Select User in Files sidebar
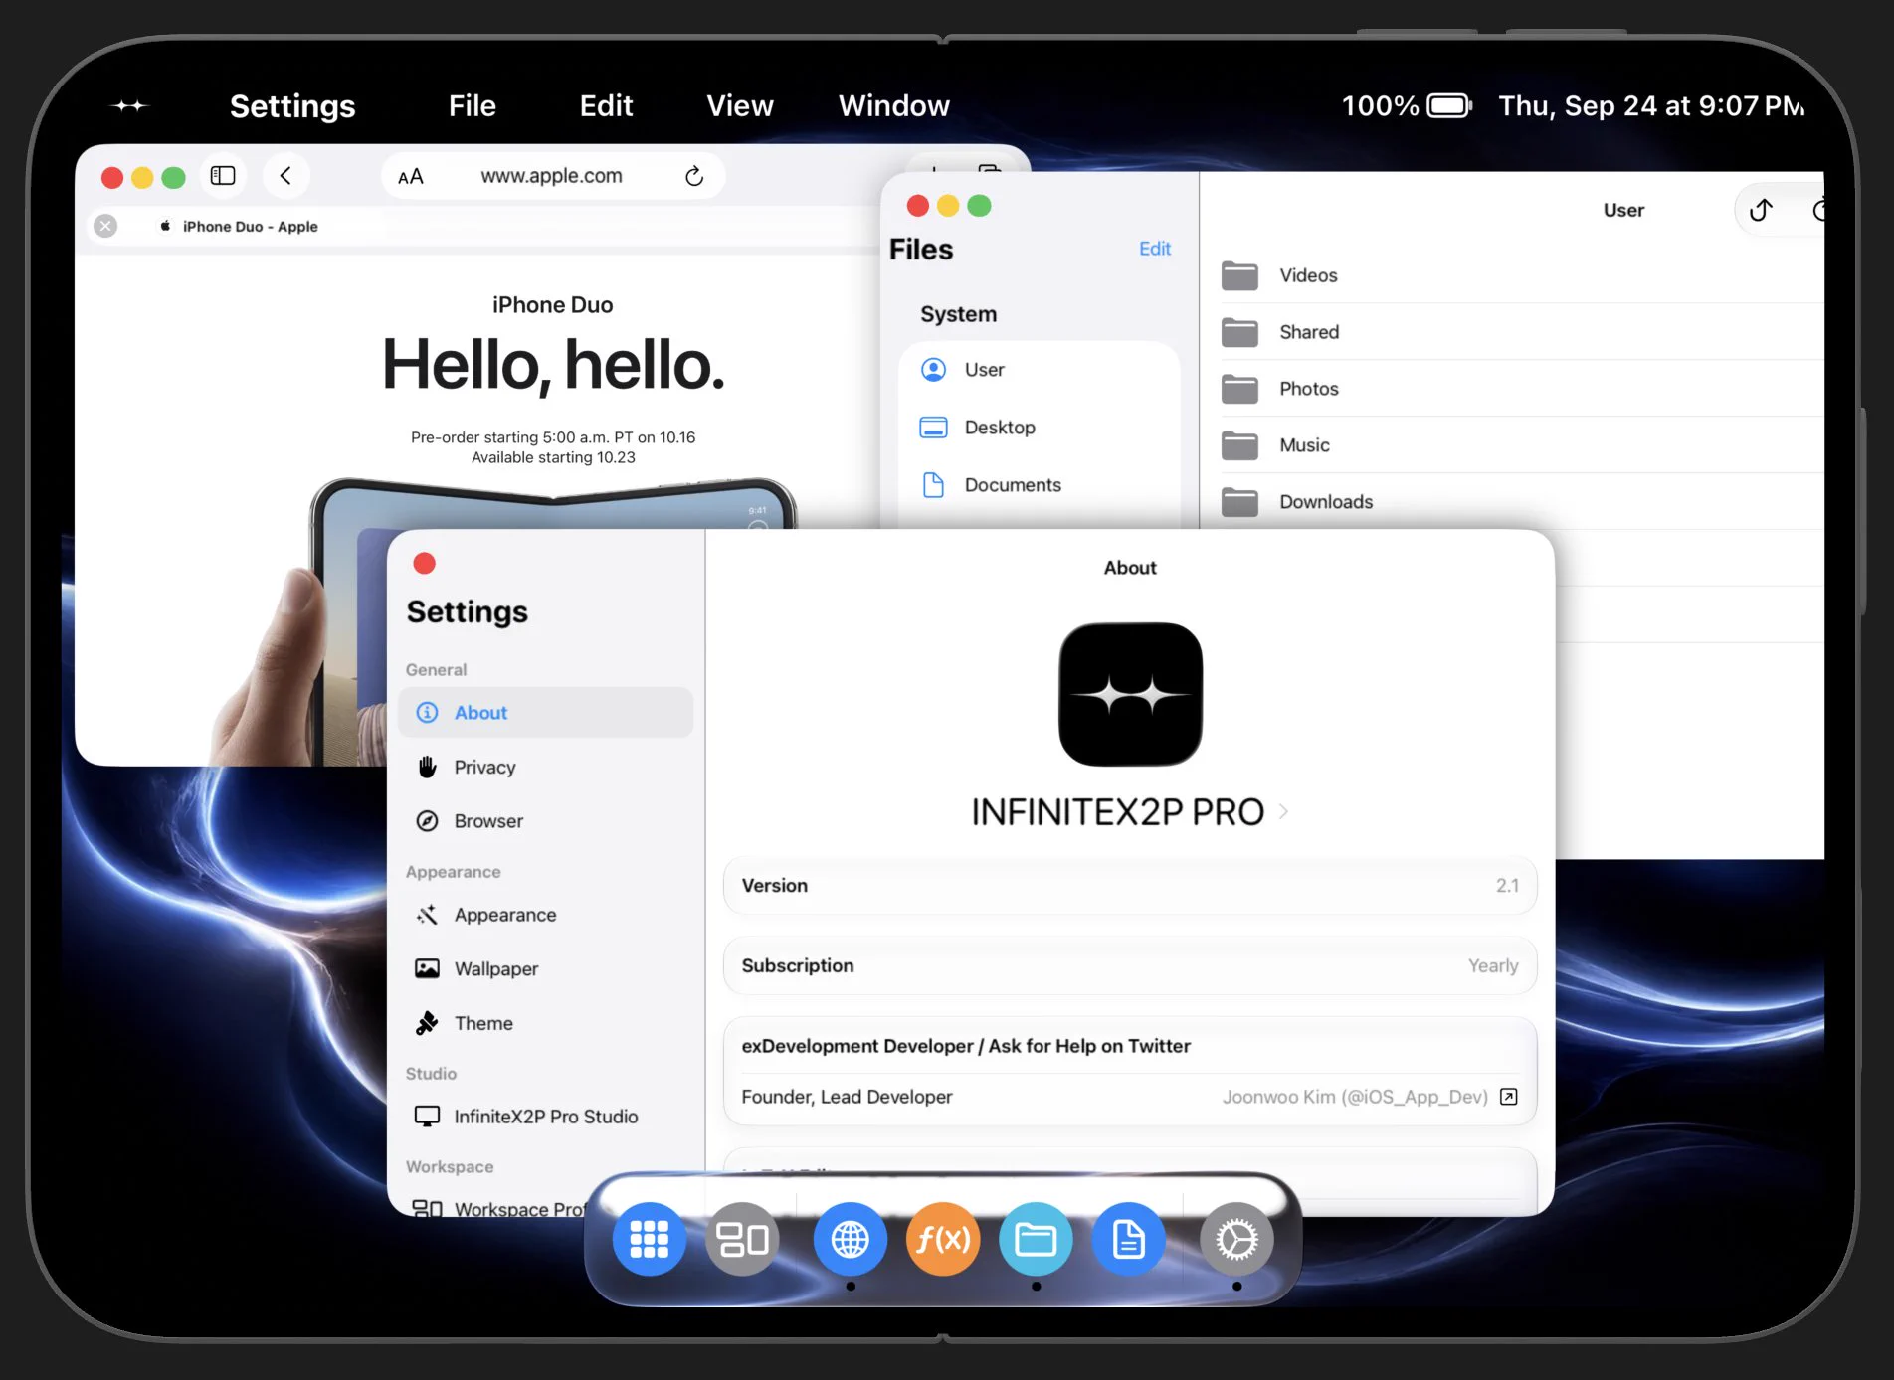 coord(1040,369)
